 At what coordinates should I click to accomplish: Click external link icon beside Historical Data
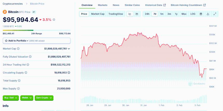coord(165,5)
